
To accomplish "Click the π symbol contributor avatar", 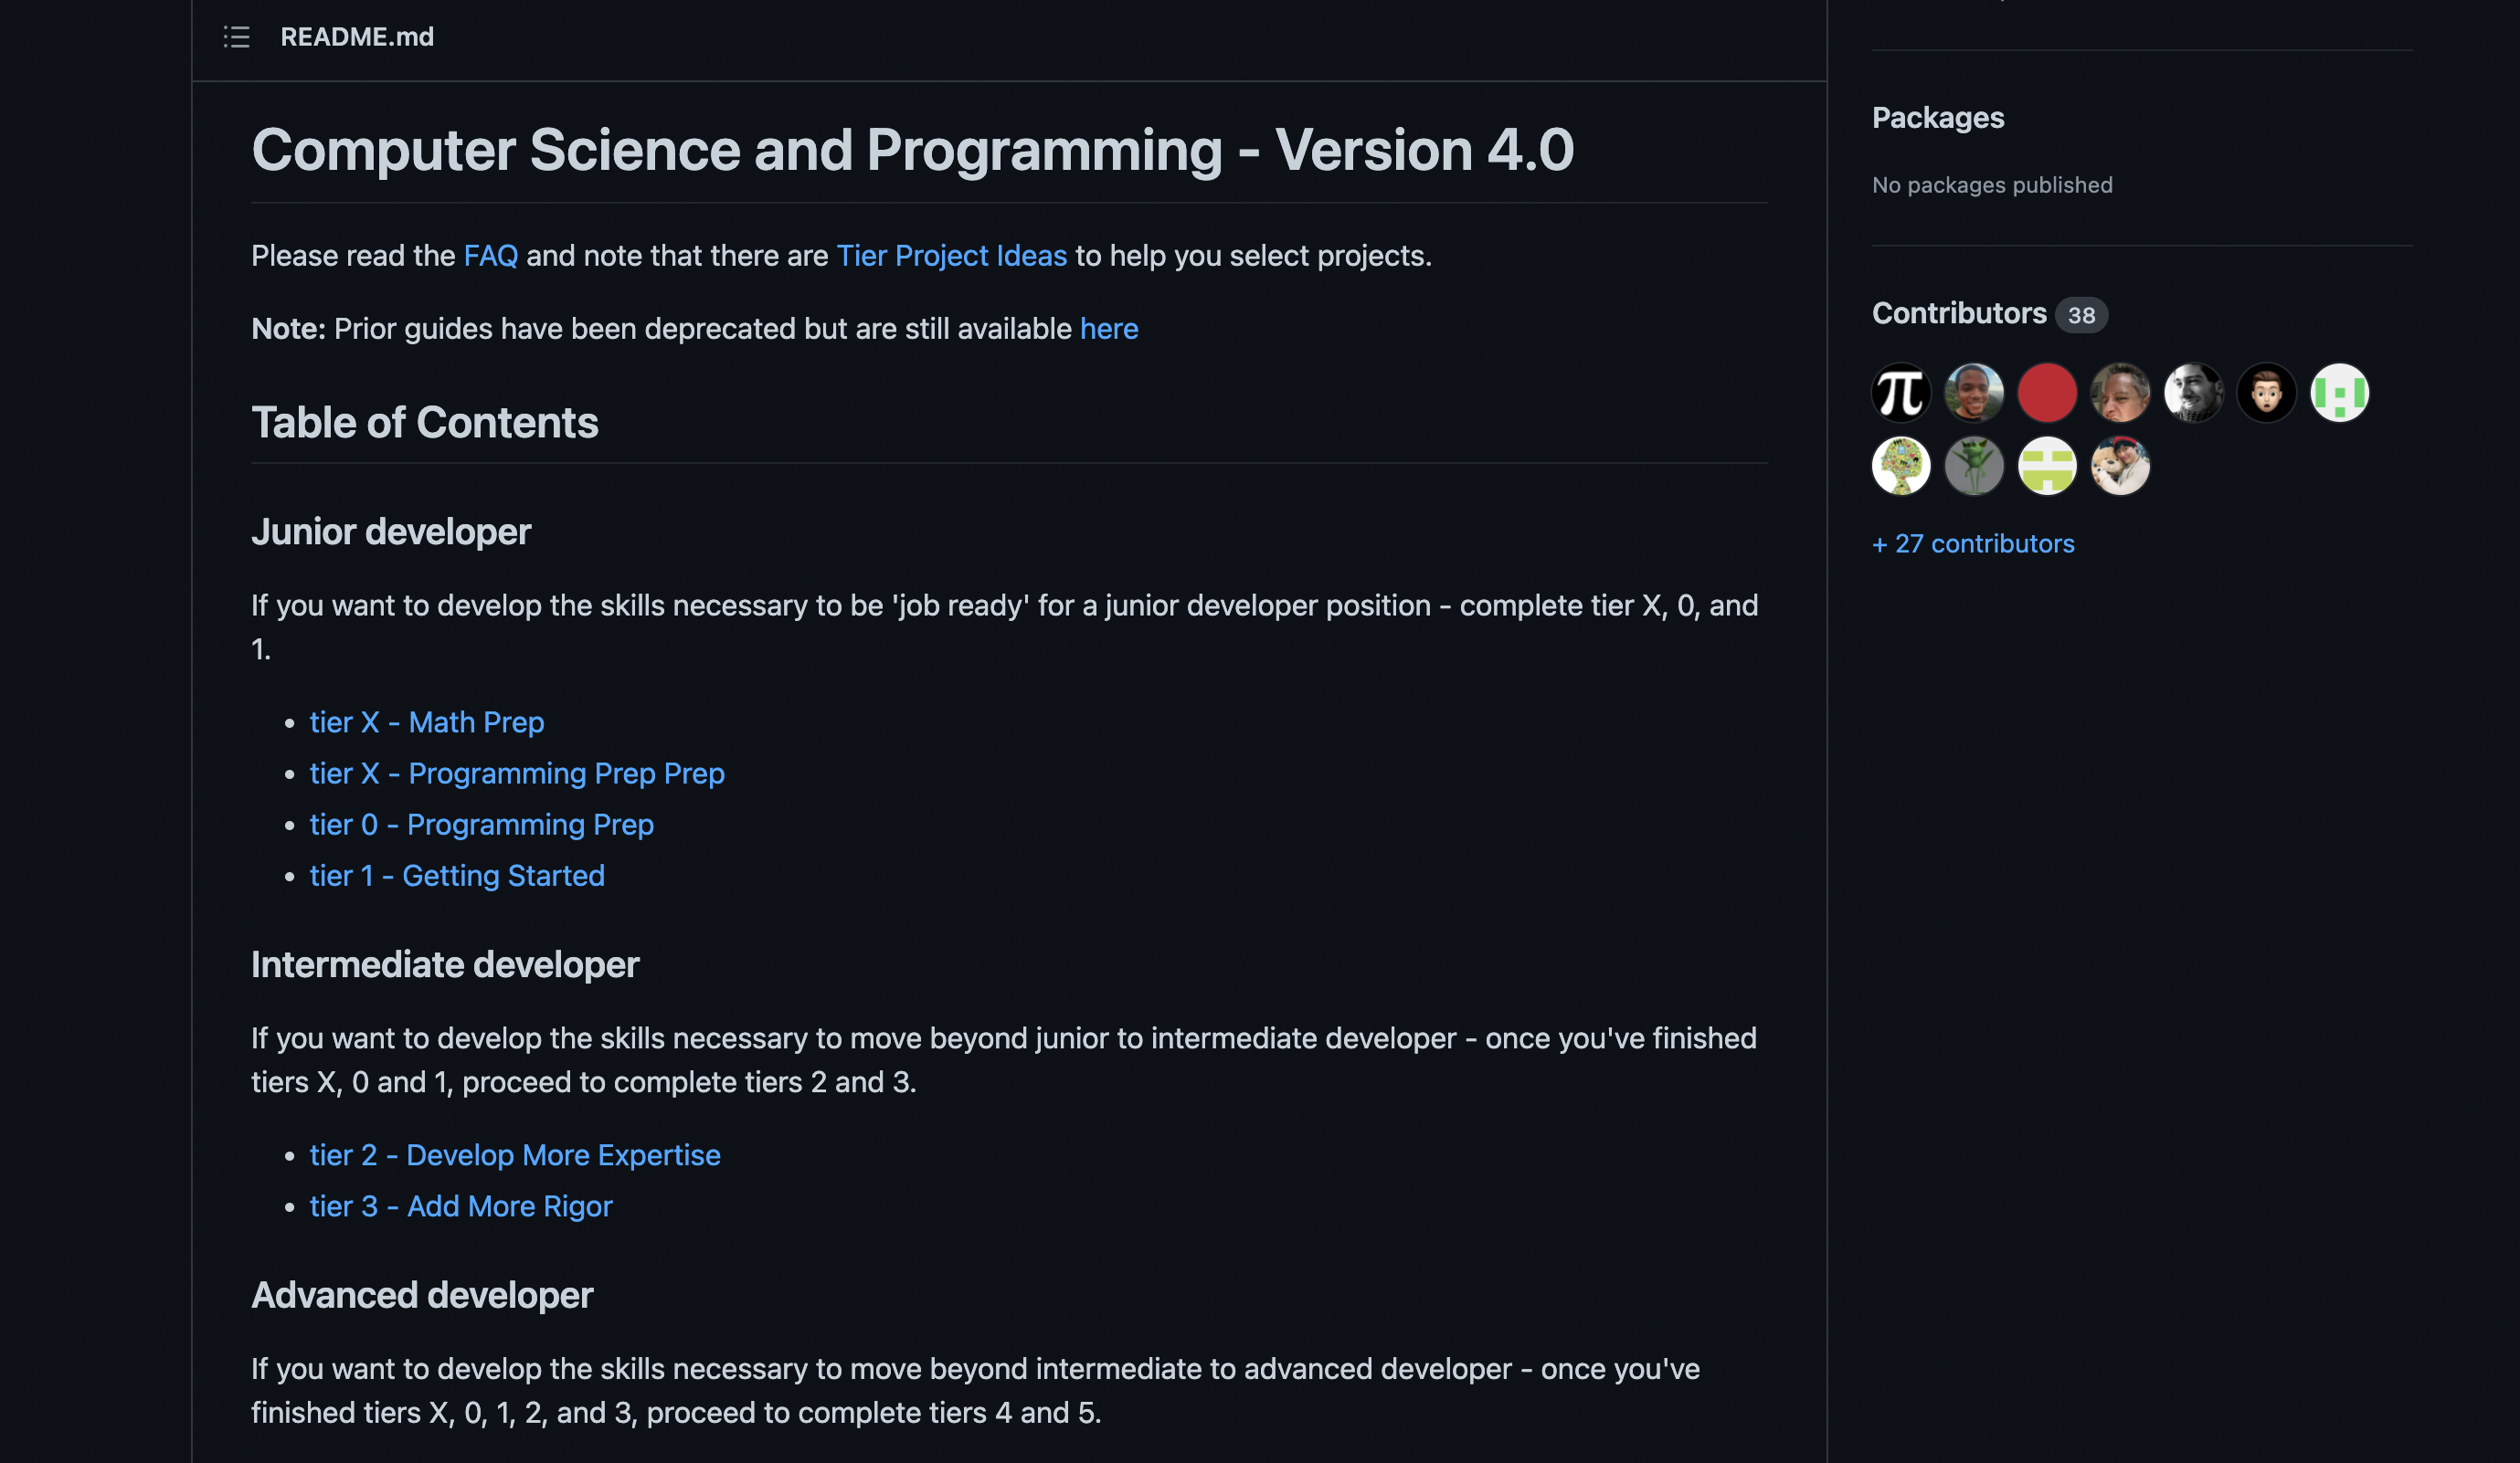I will tap(1900, 392).
